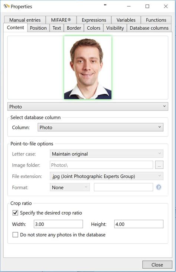The width and height of the screenshot is (176, 272).
Task: Switch to the Position tab
Action: pos(38,28)
